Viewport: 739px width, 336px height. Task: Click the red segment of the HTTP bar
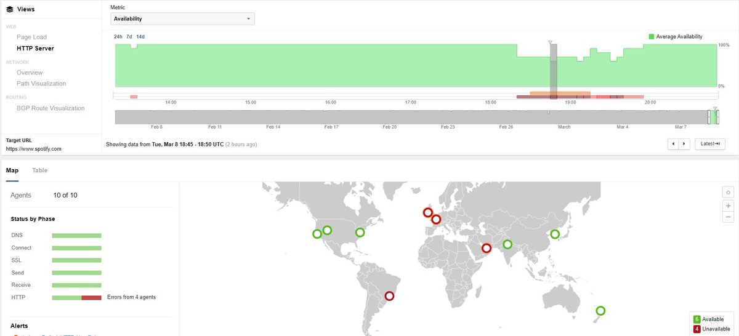[x=91, y=297]
